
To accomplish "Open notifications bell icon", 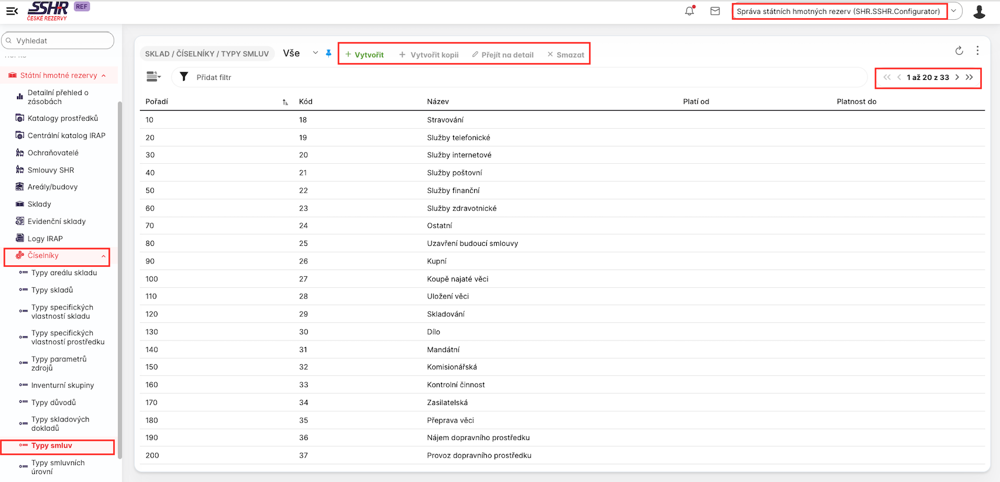I will click(x=689, y=11).
